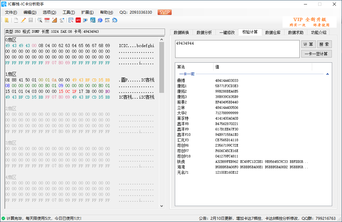Select the 铁虎 result row
Viewport: 342px width, 222px height.
tap(253, 162)
